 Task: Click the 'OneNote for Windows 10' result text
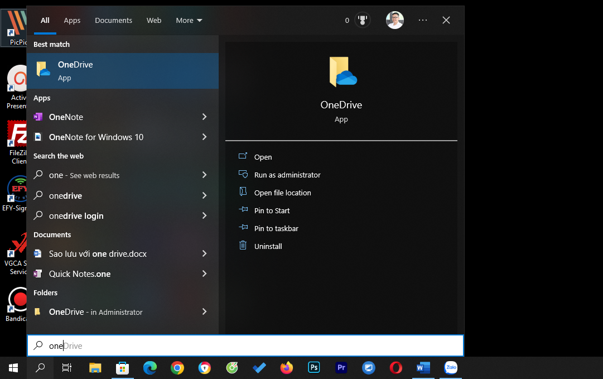(x=96, y=137)
